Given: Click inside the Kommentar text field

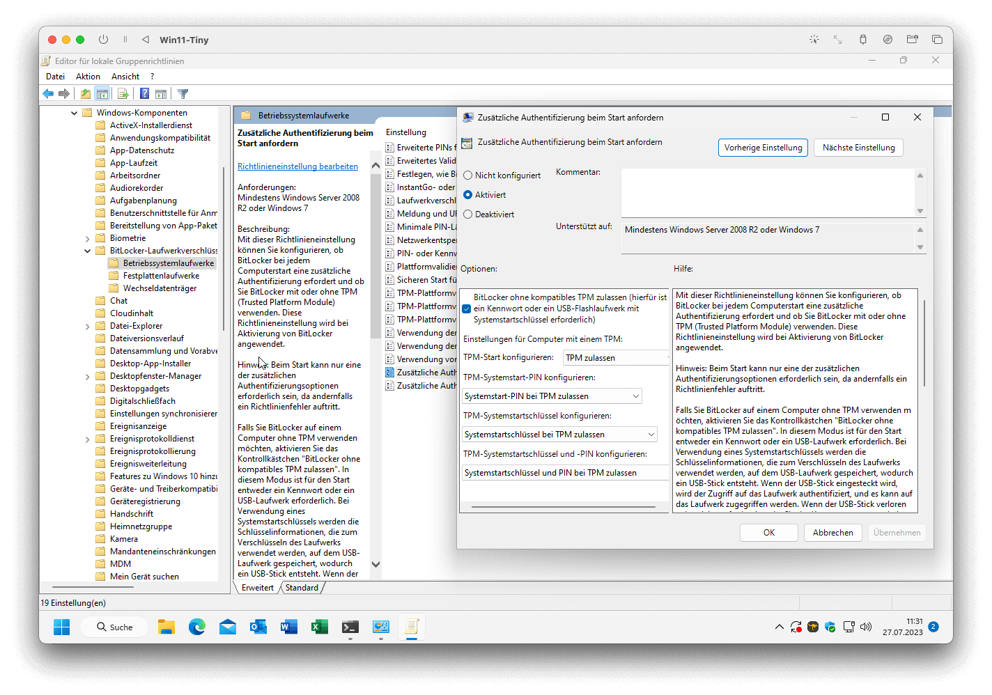Looking at the screenshot, I should tap(766, 192).
